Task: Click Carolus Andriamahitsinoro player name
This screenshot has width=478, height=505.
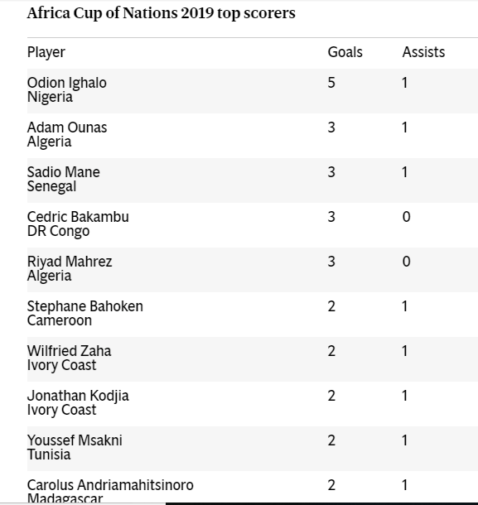Action: coord(110,485)
